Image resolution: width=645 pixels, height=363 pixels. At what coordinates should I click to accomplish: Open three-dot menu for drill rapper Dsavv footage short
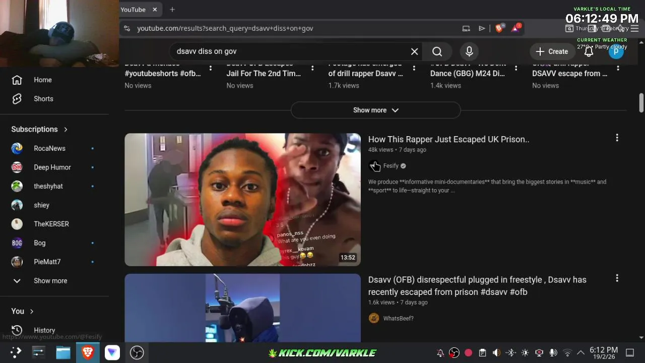pos(414,68)
